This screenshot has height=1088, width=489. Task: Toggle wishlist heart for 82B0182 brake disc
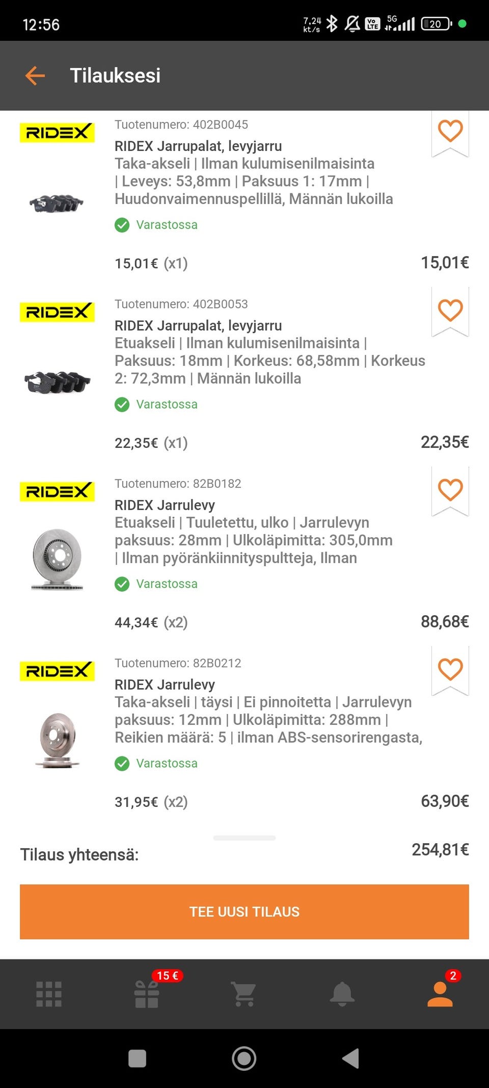[450, 490]
